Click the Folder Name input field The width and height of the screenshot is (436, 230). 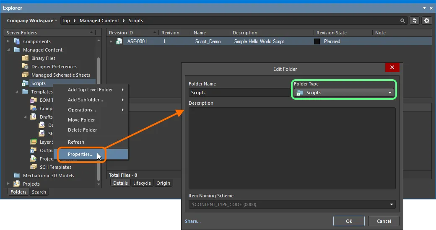[239, 93]
